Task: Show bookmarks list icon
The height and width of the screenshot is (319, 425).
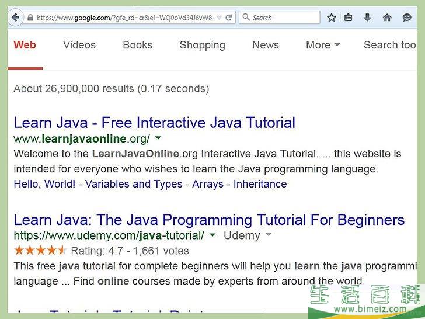Action: (x=348, y=18)
